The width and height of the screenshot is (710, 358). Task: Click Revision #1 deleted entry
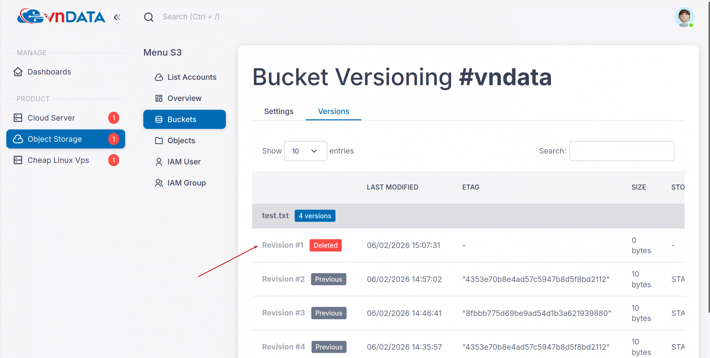tap(283, 245)
